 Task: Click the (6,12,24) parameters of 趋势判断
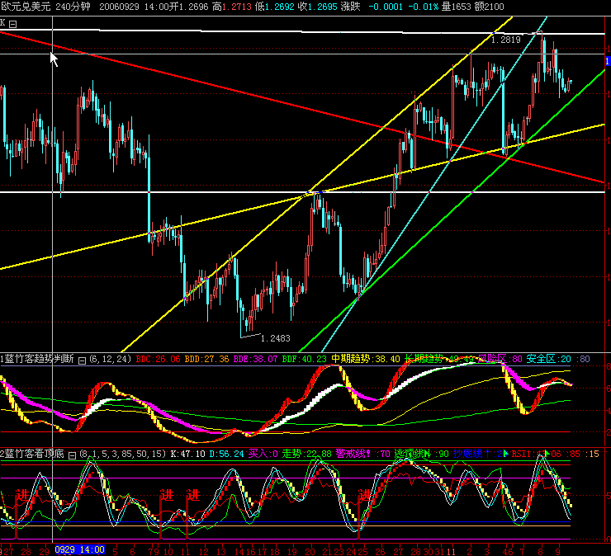(111, 359)
